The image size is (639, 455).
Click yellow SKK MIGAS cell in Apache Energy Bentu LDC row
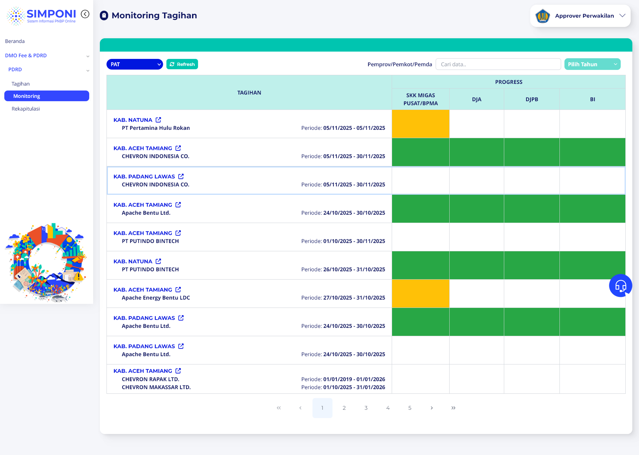pyautogui.click(x=421, y=294)
